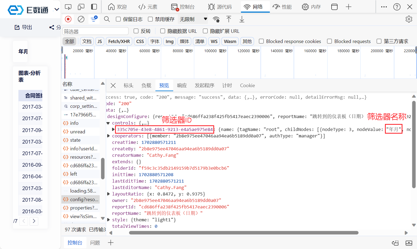Click the 导出 export button
Viewport: 417px width, 249px height.
pos(23,27)
